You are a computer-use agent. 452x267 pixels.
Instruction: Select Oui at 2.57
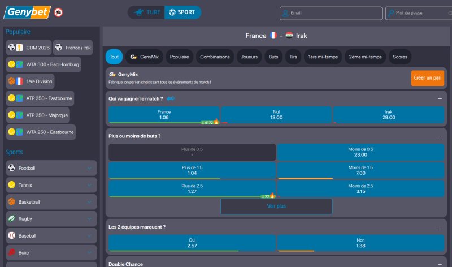point(192,243)
